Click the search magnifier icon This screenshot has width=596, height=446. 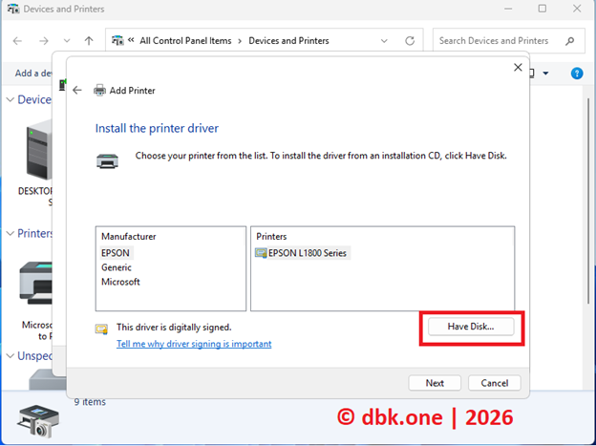point(569,41)
